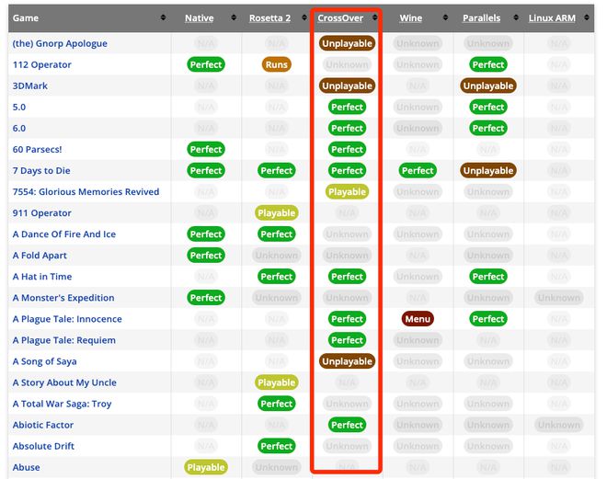Open the Rosetta 2 header link
Screen dimensions: 607x479
269,18
